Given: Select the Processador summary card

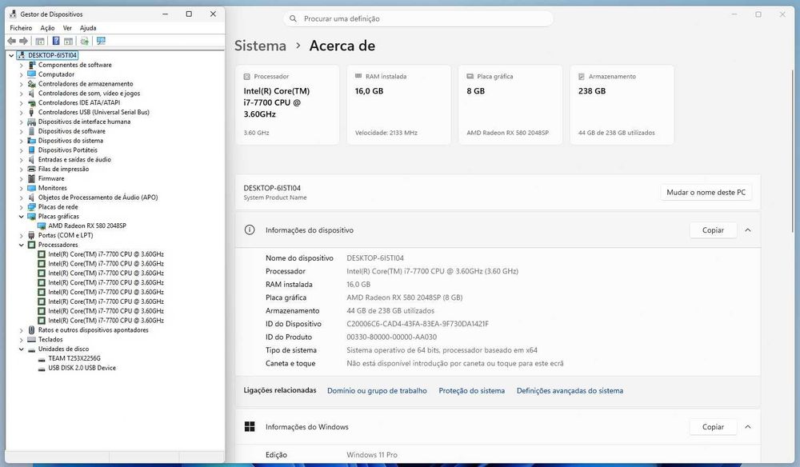Looking at the screenshot, I should click(287, 105).
